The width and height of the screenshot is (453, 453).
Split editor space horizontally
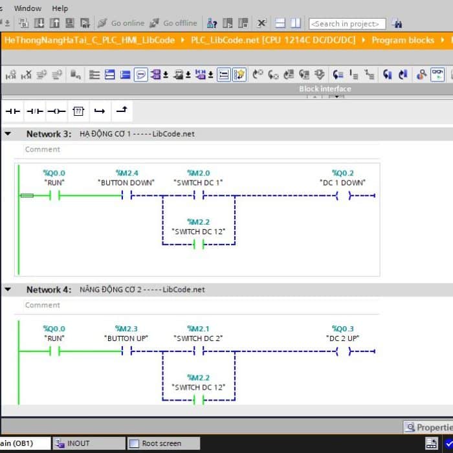tap(280, 23)
